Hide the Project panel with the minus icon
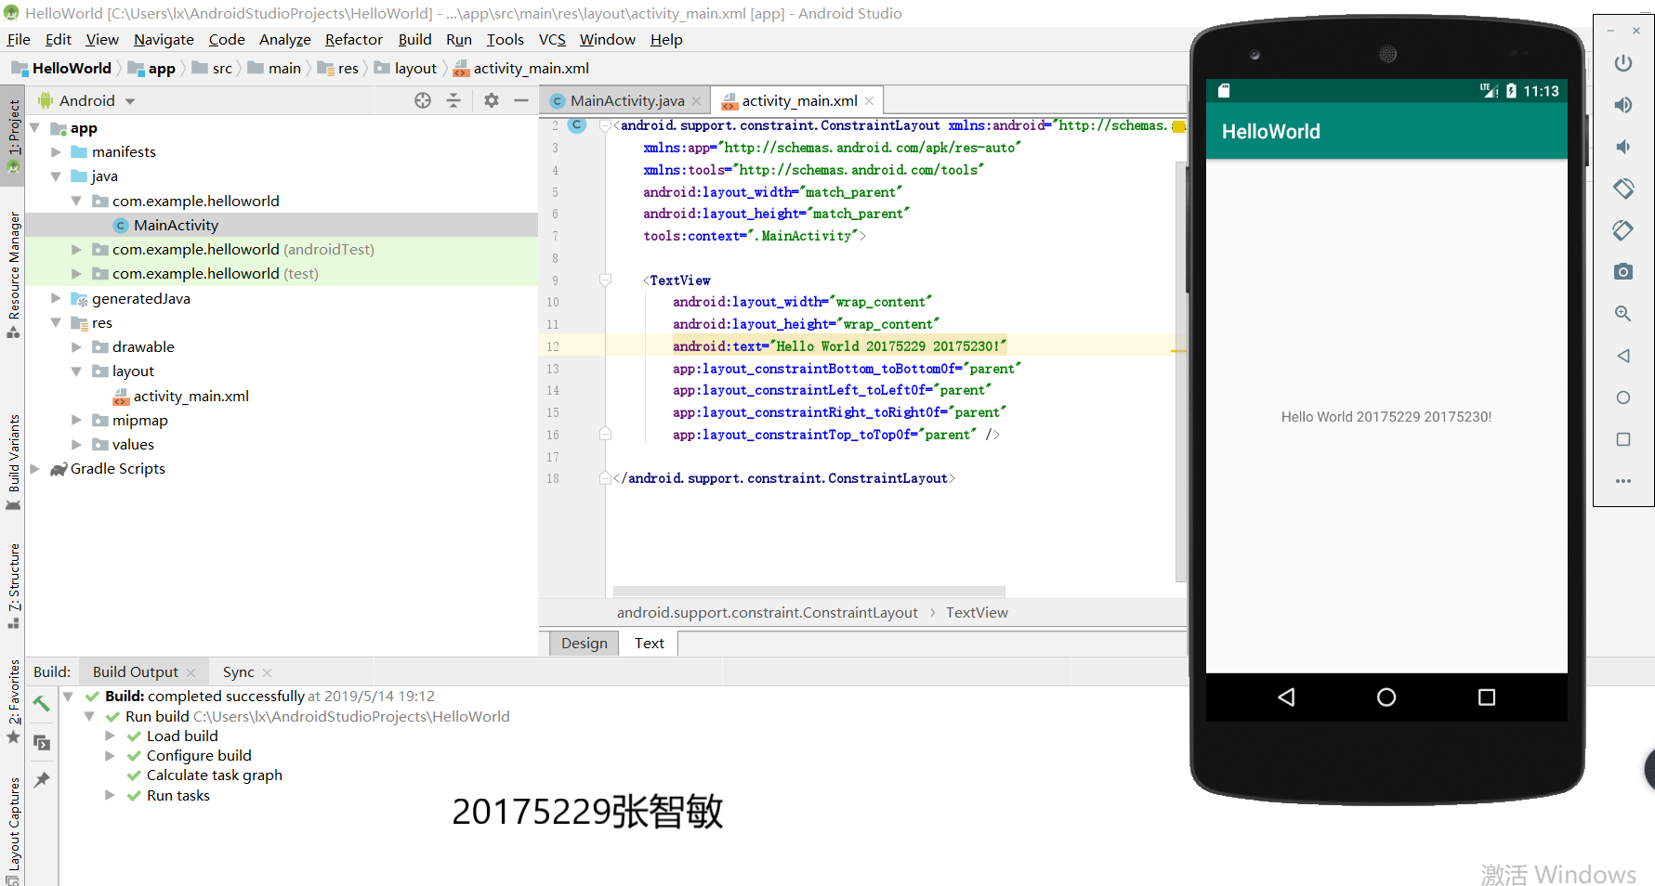Viewport: 1655px width, 886px height. [521, 100]
